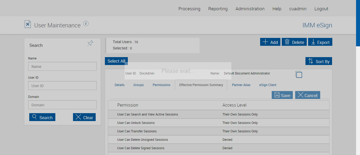Log out via the Logout link
This screenshot has width=360, height=155.
(x=321, y=9)
